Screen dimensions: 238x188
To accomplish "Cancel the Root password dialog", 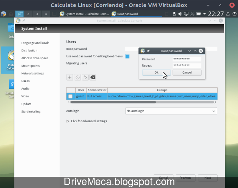I will coord(187,73).
